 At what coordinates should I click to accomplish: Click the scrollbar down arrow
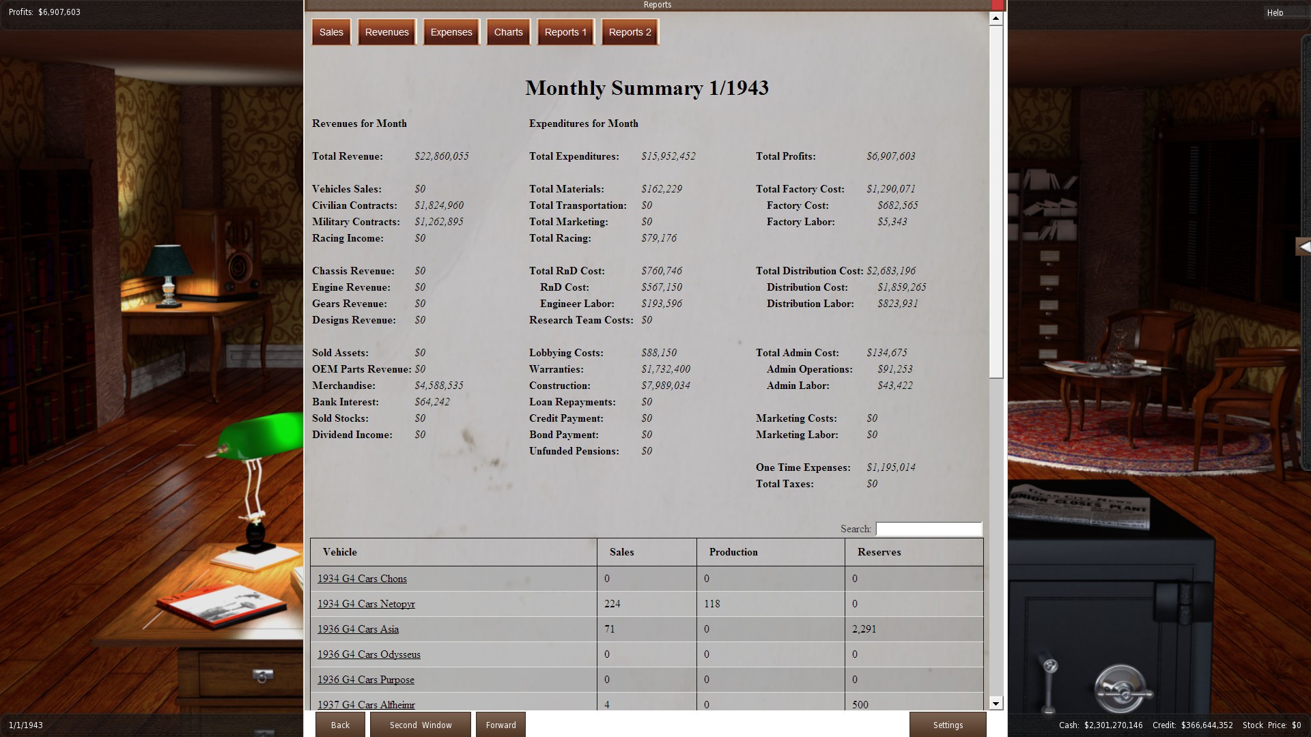[996, 704]
